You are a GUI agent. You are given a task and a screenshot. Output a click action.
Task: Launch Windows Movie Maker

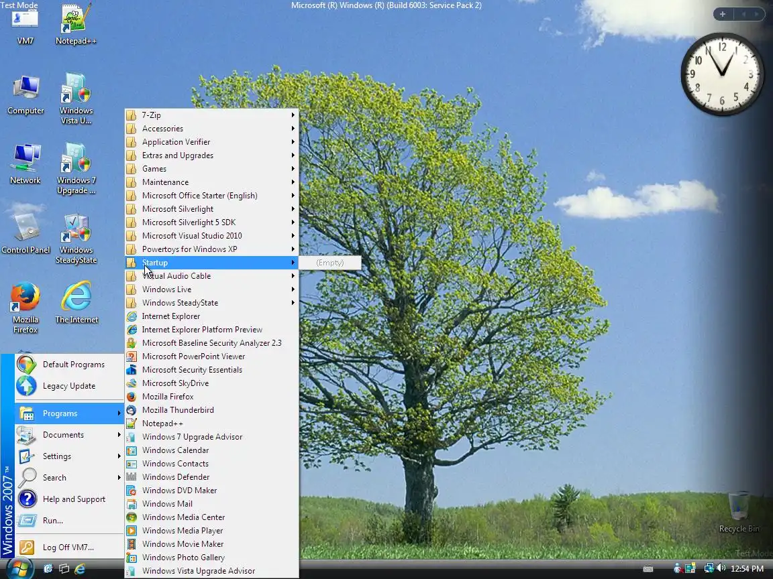211,544
